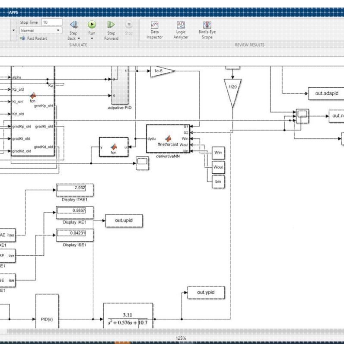Open the Data Inspector
The height and width of the screenshot is (344, 344).
pos(155,30)
